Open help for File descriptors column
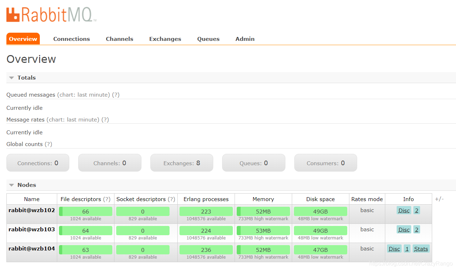456x270 pixels. (x=107, y=199)
